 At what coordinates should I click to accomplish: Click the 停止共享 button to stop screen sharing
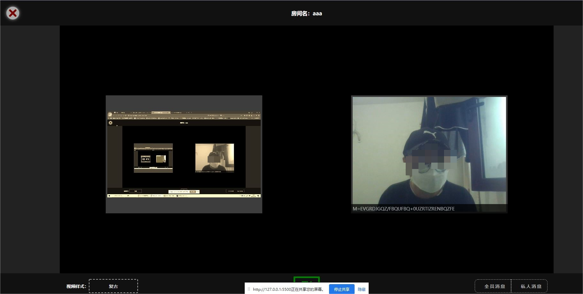click(341, 289)
